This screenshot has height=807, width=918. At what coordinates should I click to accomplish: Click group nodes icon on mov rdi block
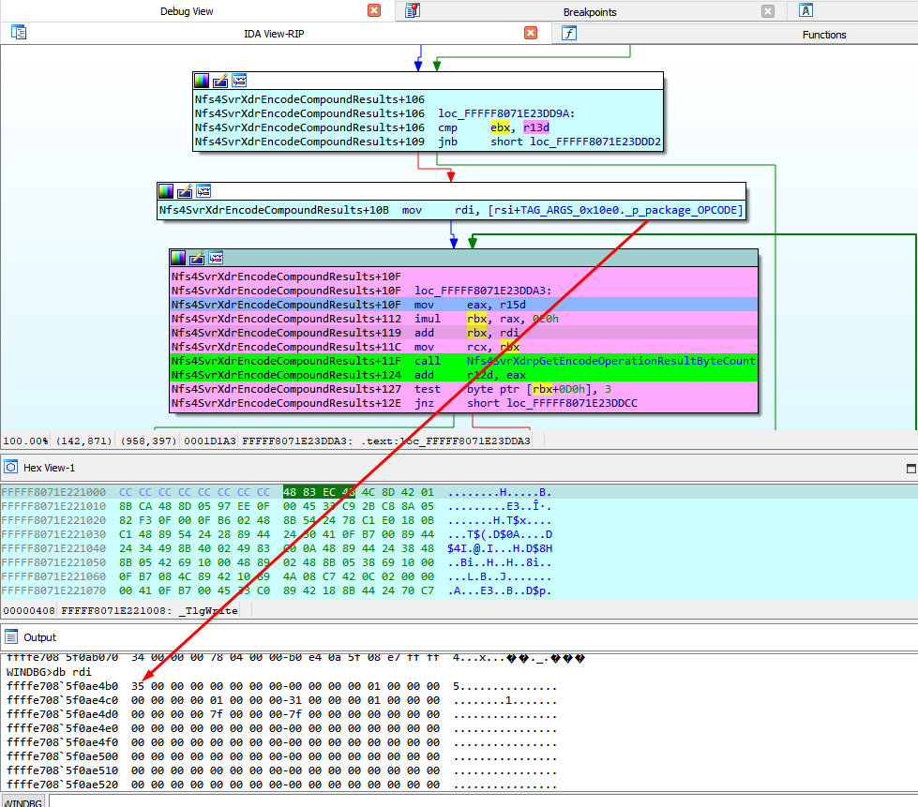point(203,191)
